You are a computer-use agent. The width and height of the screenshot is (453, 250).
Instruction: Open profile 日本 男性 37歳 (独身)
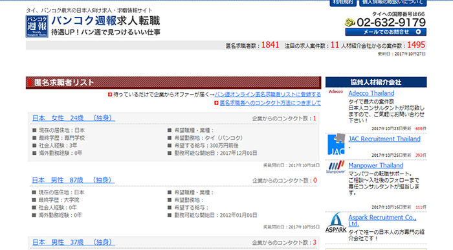[73, 242]
